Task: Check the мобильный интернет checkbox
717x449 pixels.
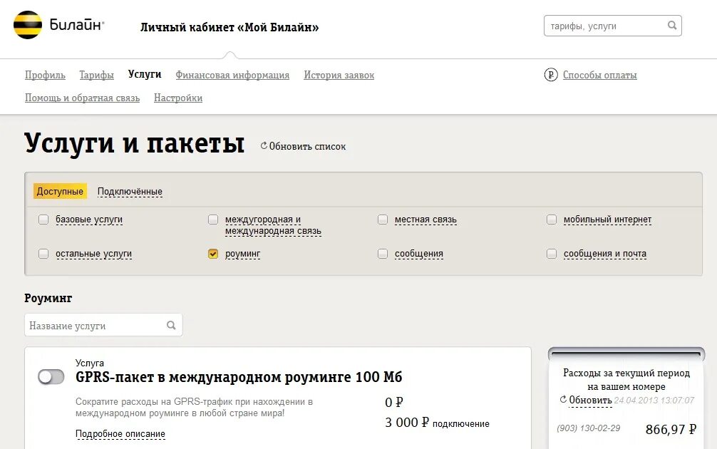Action: [552, 220]
